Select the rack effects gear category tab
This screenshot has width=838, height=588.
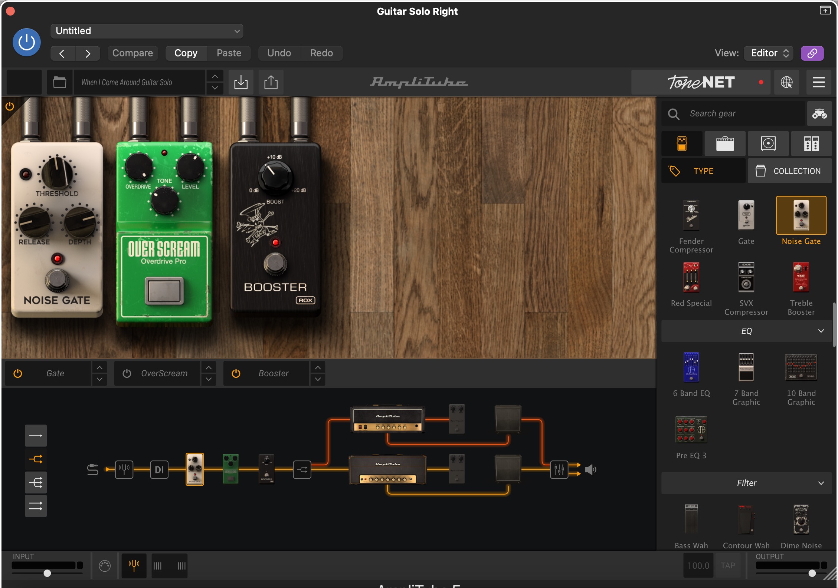[811, 143]
